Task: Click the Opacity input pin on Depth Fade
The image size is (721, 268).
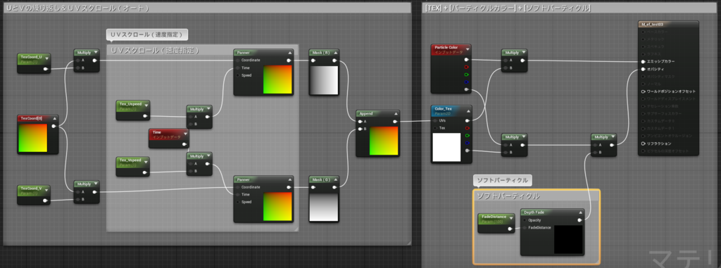Action: click(x=525, y=220)
